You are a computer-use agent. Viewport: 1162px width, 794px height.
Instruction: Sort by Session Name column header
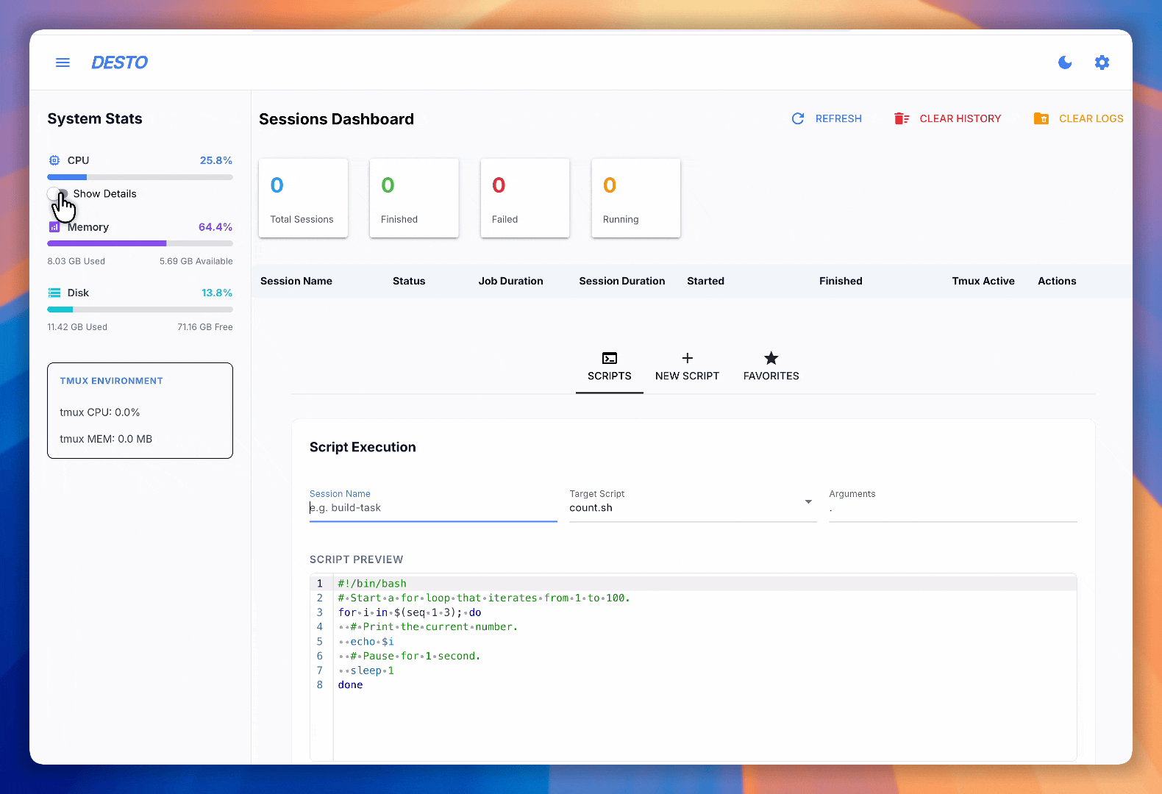[296, 281]
